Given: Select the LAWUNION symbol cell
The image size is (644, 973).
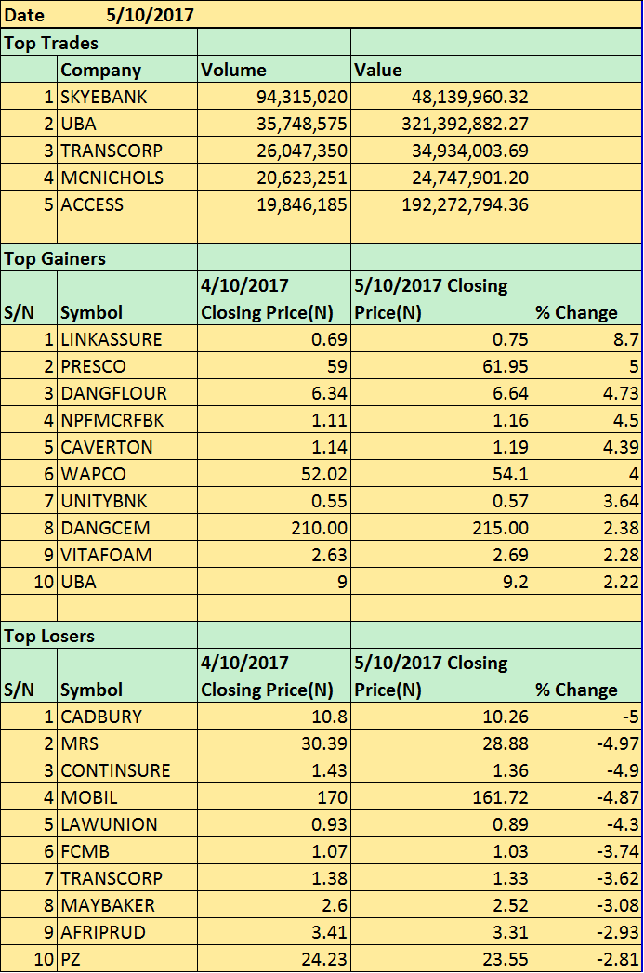Looking at the screenshot, I should (109, 824).
